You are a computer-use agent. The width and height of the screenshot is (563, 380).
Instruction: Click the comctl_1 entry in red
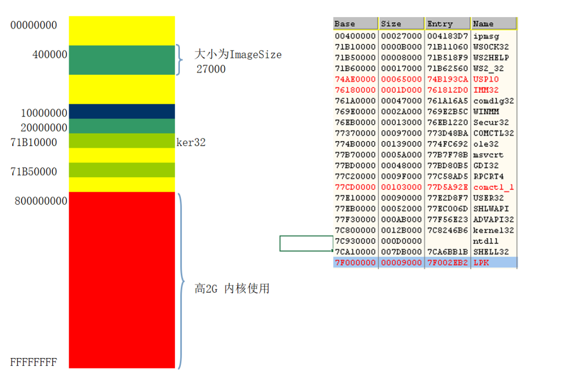point(493,187)
